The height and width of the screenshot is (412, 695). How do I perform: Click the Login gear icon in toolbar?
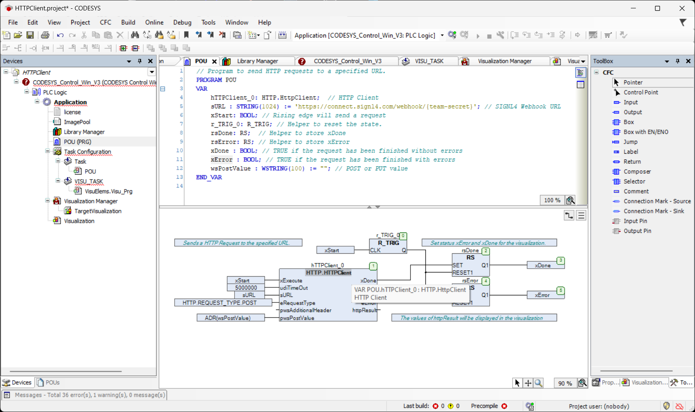[x=452, y=35]
